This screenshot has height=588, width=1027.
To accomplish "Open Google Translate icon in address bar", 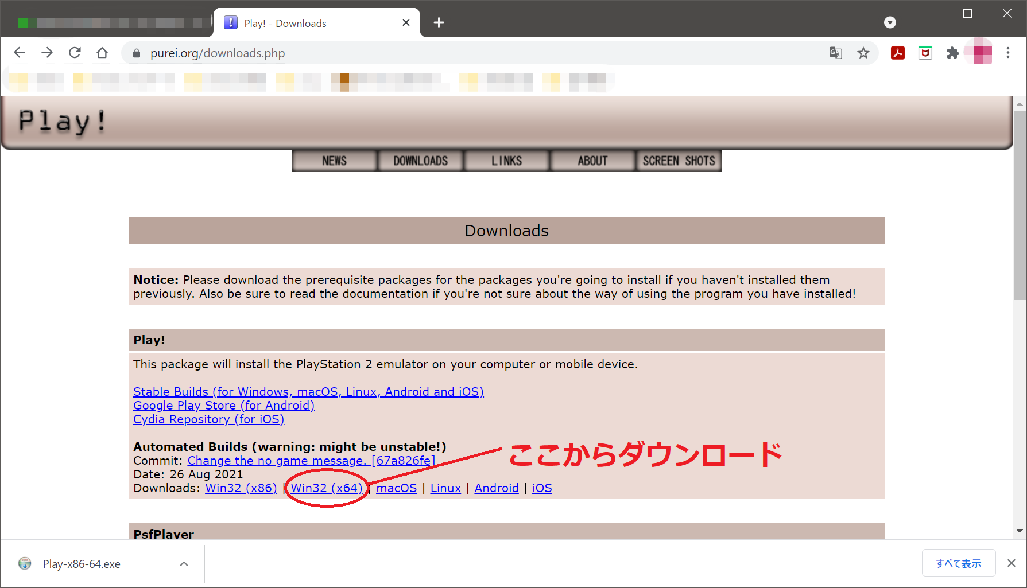I will [835, 53].
